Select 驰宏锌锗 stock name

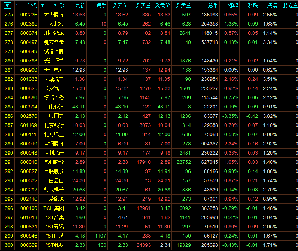tap(54, 42)
